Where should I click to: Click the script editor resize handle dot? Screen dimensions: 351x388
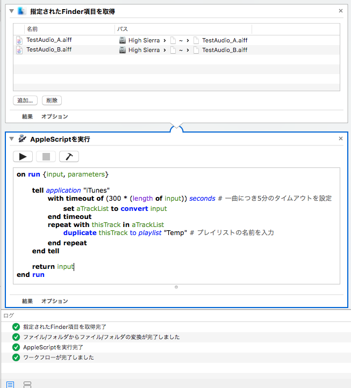(x=176, y=287)
